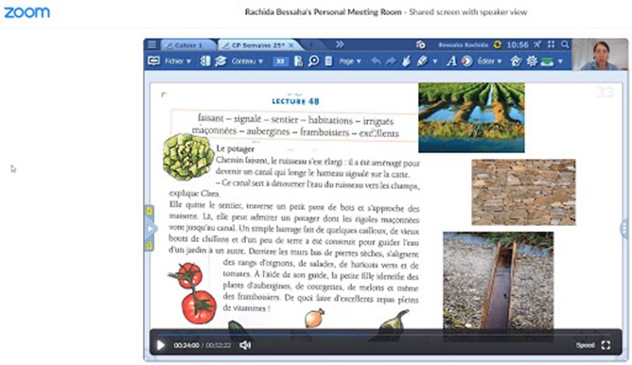The image size is (632, 365).
Task: Select the text tool A icon
Action: coord(452,61)
